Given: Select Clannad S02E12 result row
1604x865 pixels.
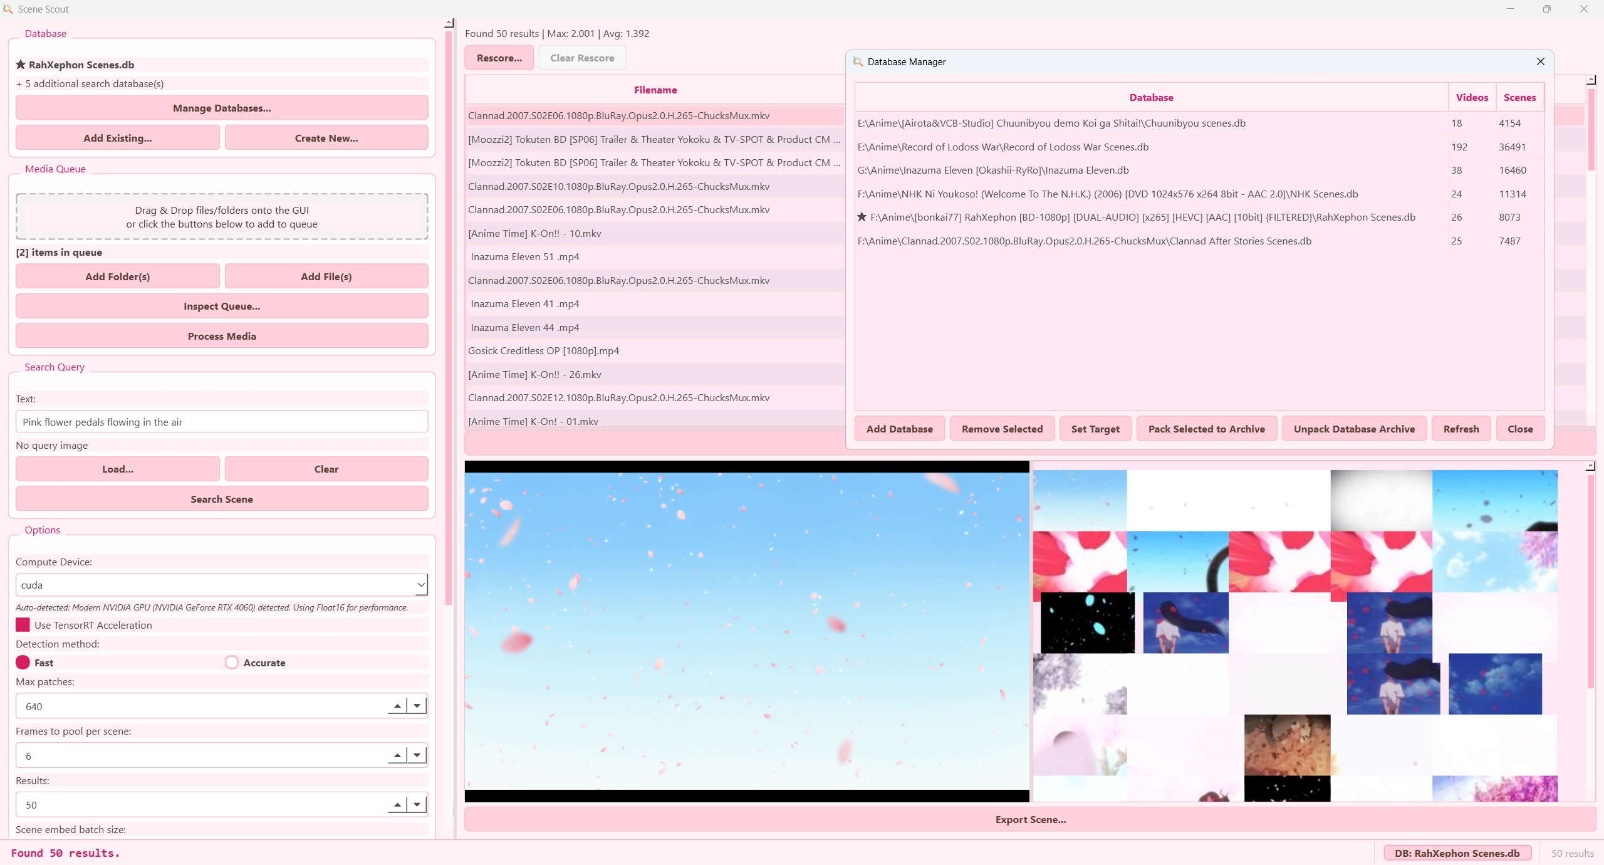Looking at the screenshot, I should click(x=655, y=398).
